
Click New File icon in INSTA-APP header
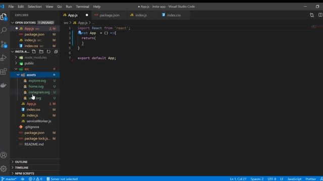coord(34,51)
